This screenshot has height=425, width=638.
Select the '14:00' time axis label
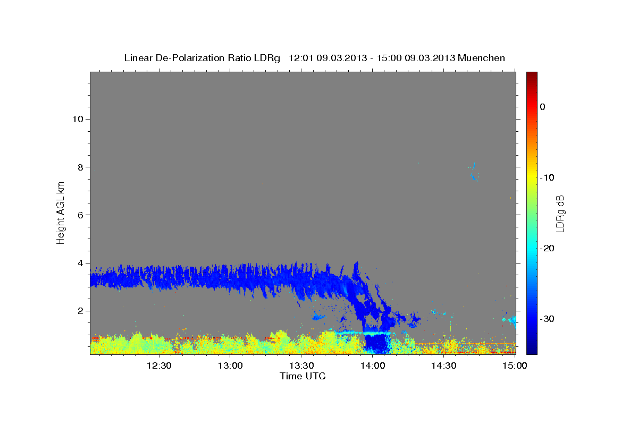[x=373, y=365]
